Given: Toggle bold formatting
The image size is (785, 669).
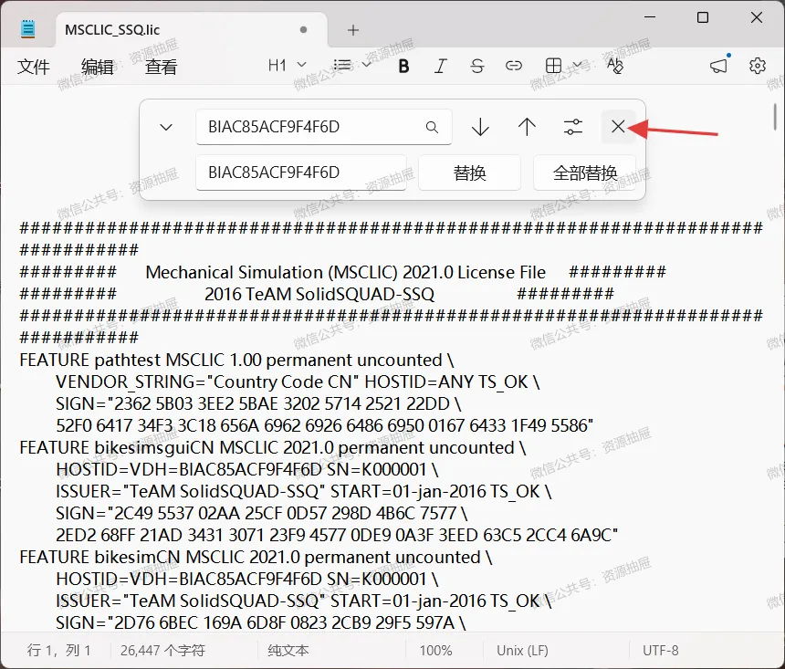Looking at the screenshot, I should pyautogui.click(x=403, y=66).
